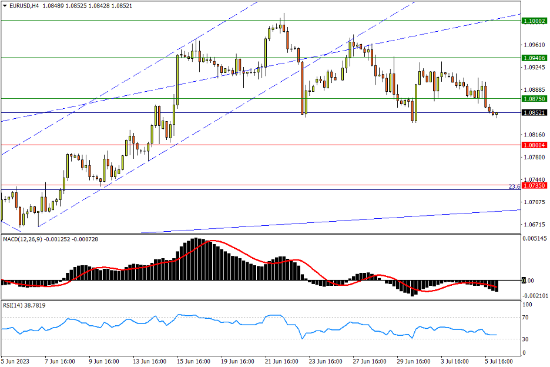This screenshot has width=550, height=367.
Task: Select the MACD 0.00 zero level label
Action: (528, 281)
